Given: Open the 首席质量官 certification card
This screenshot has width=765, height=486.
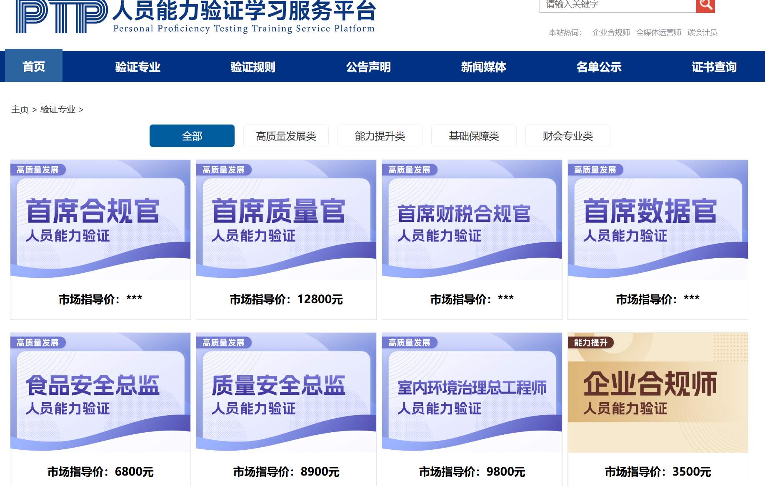Looking at the screenshot, I should [x=286, y=219].
